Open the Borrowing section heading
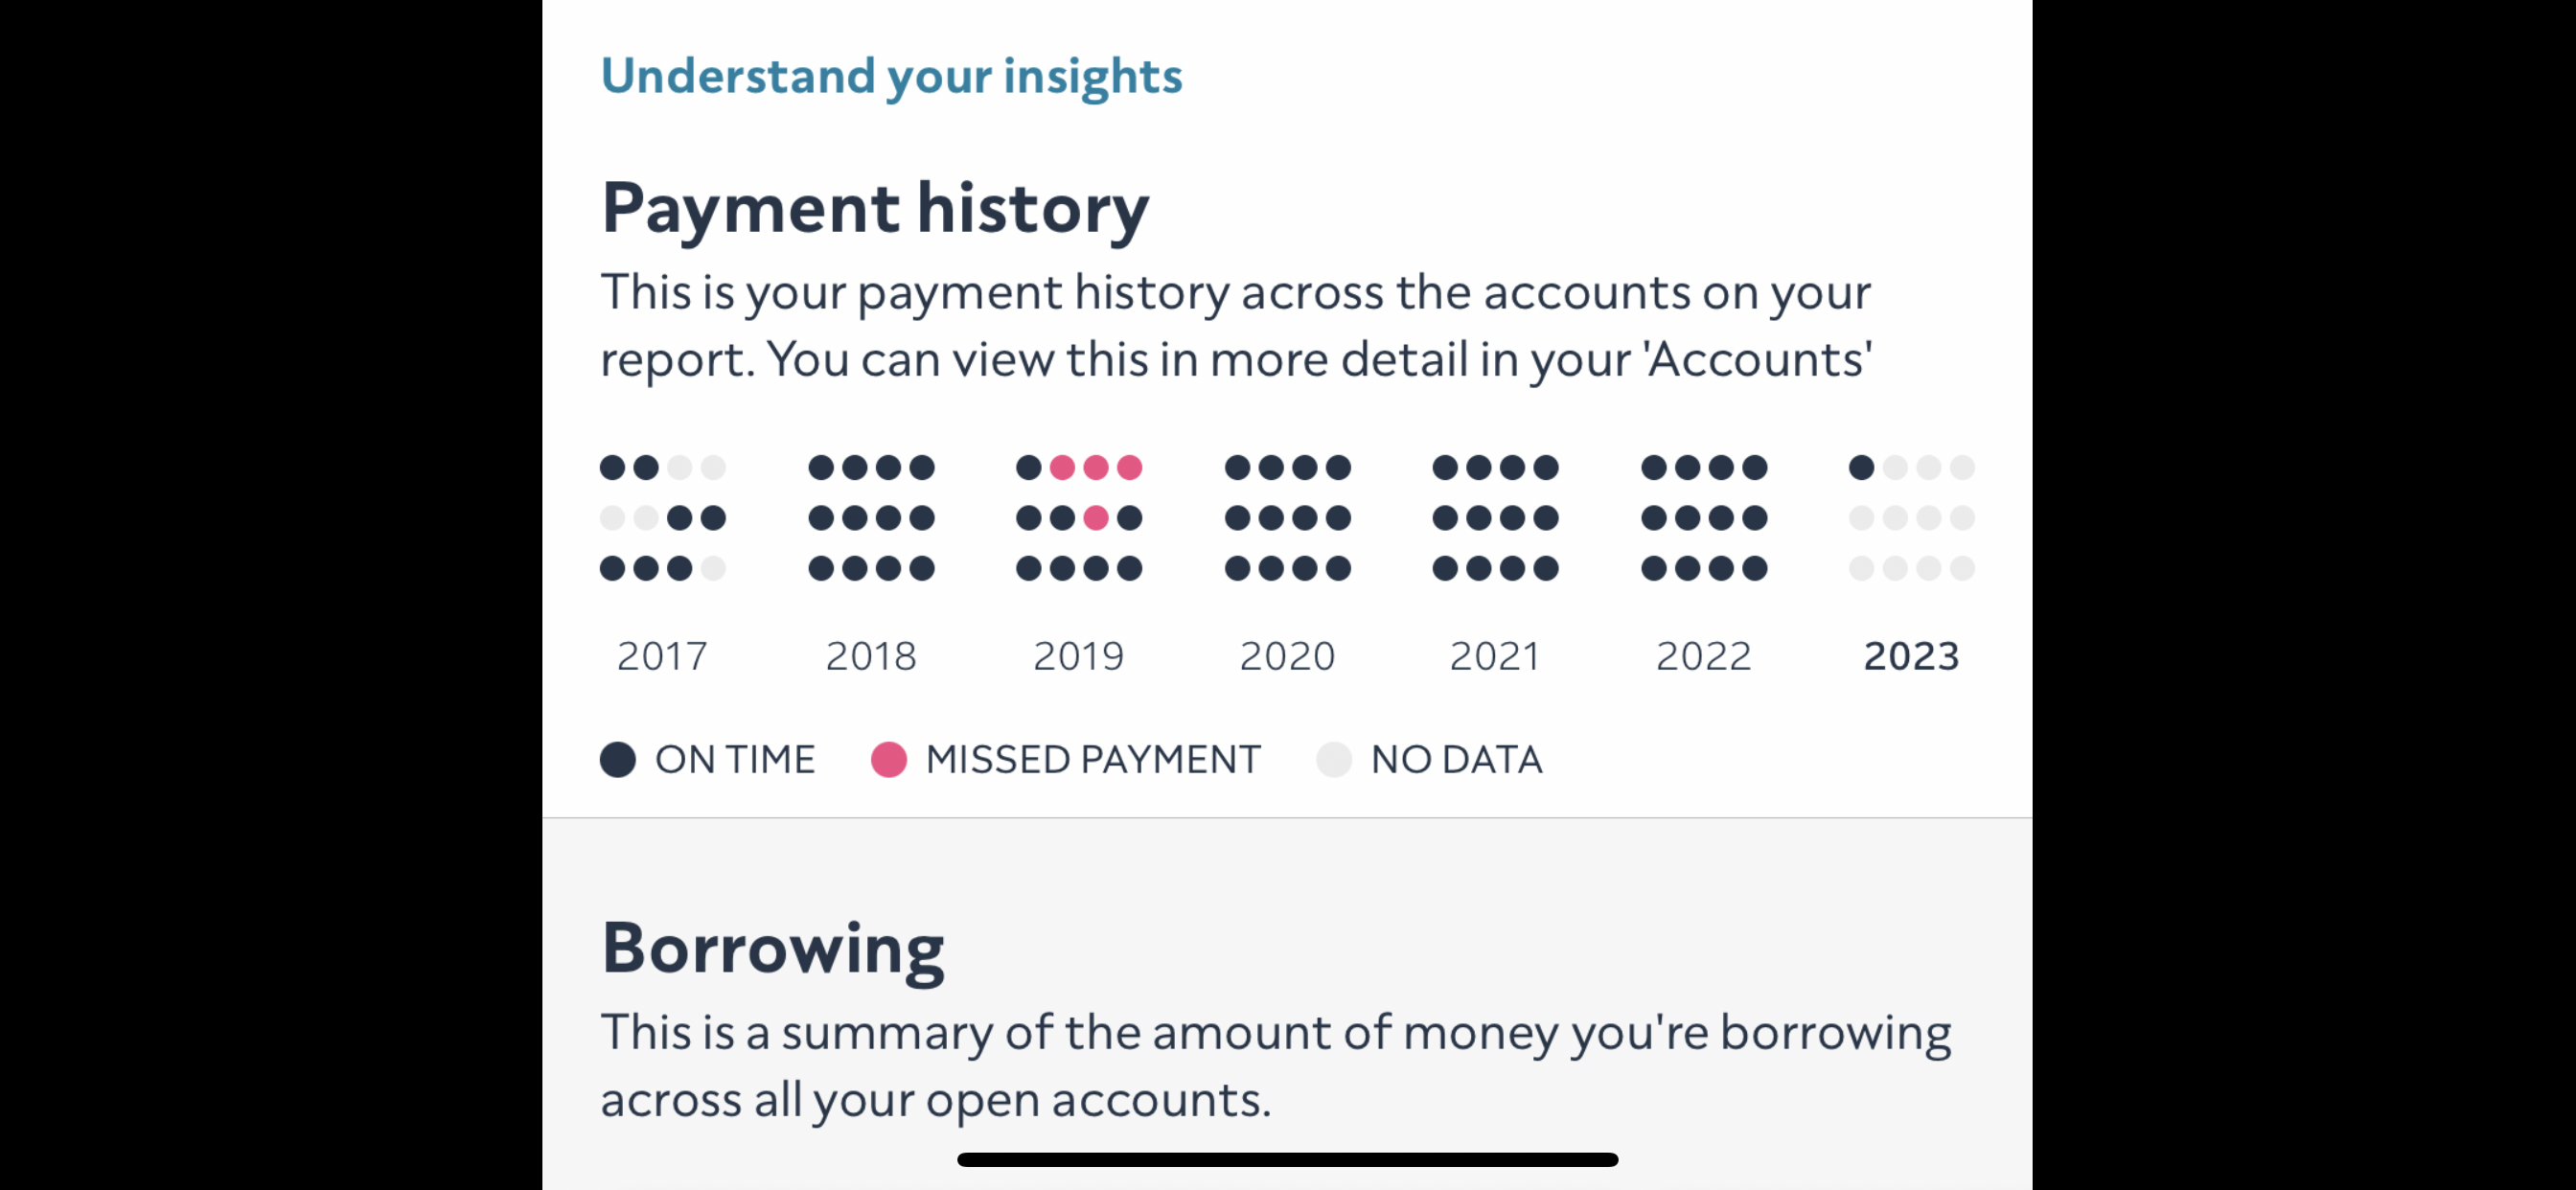Screen dimensions: 2576x1190 772,949
